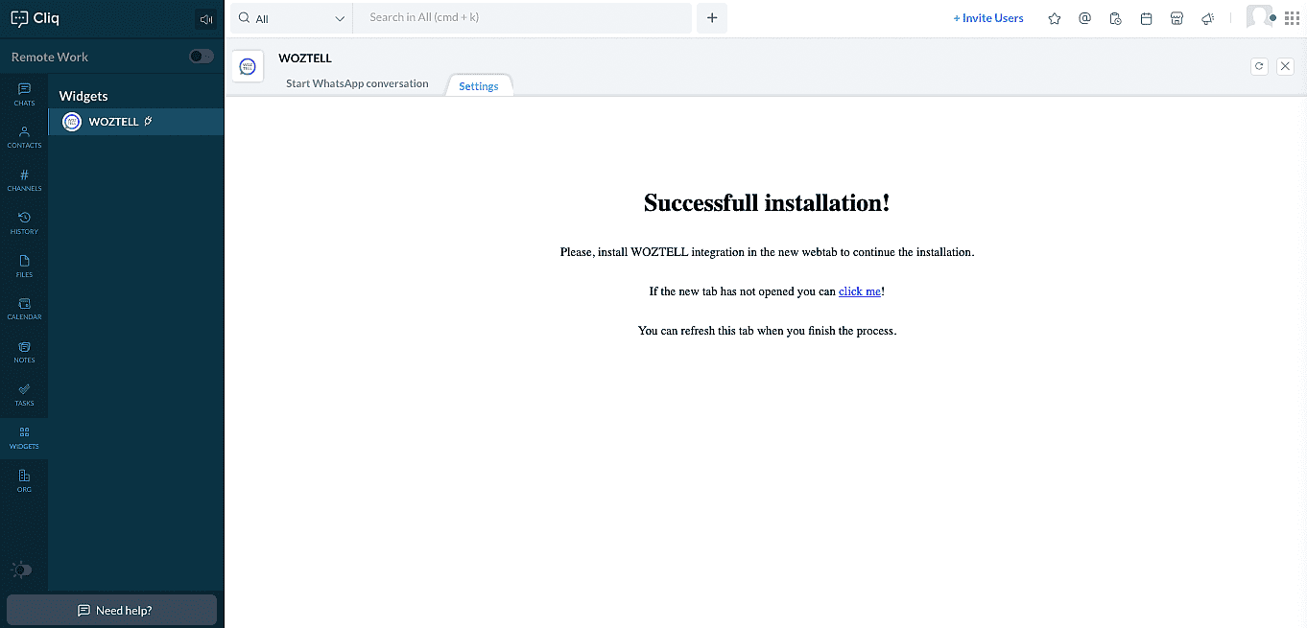This screenshot has width=1307, height=628.
Task: Follow the 'click me' link
Action: 860,291
